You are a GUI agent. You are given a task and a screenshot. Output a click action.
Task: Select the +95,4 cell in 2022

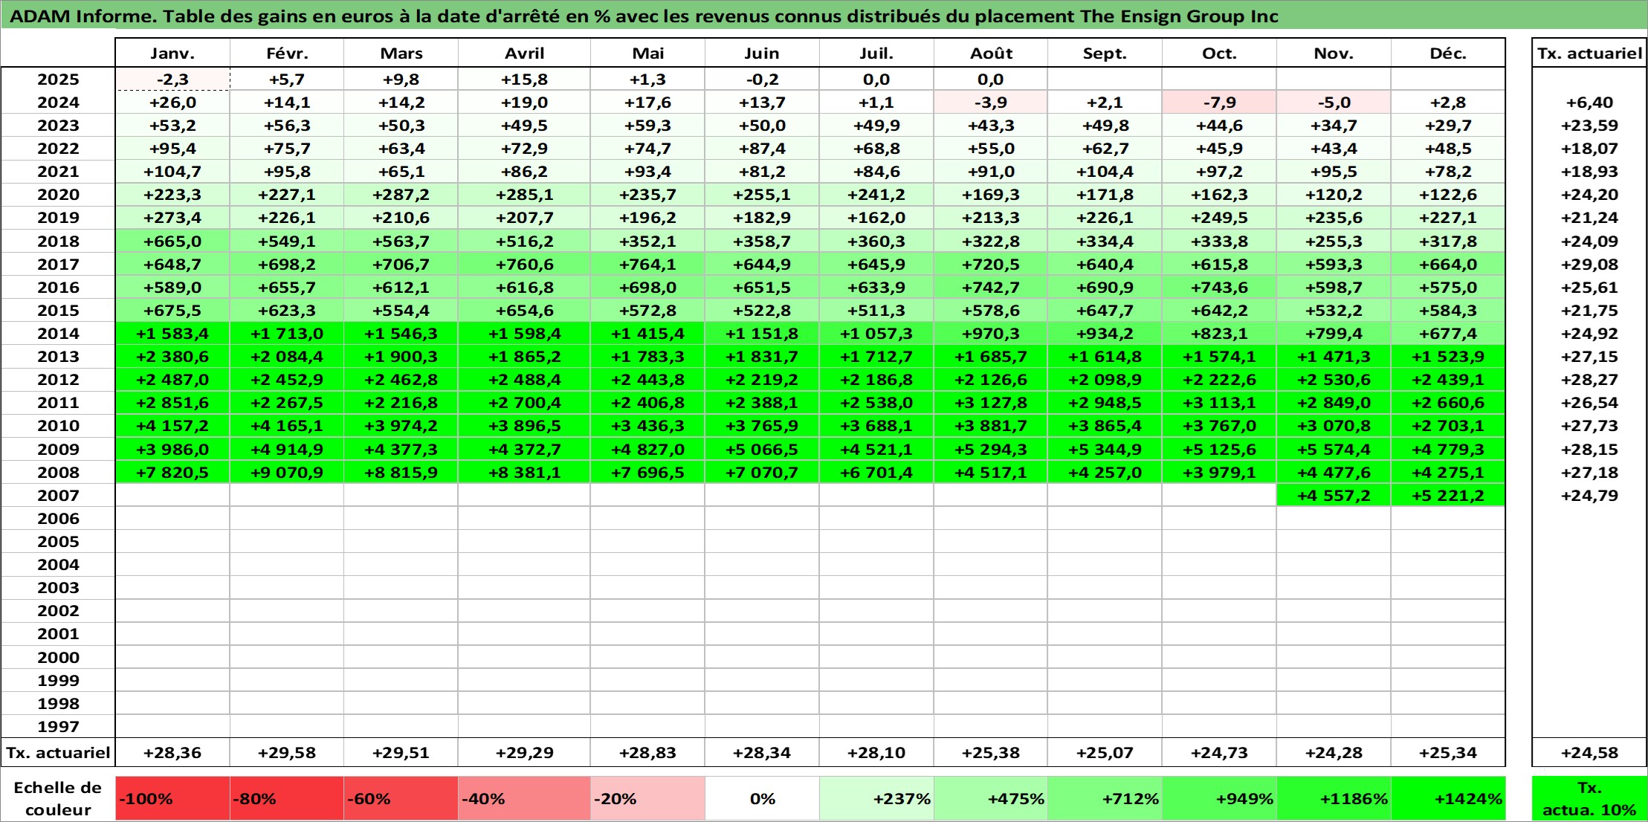pos(172,149)
